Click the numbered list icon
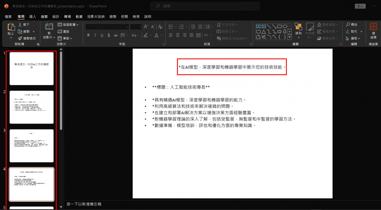Image resolution: width=381 pixels, height=210 pixels. pyautogui.click(x=182, y=27)
